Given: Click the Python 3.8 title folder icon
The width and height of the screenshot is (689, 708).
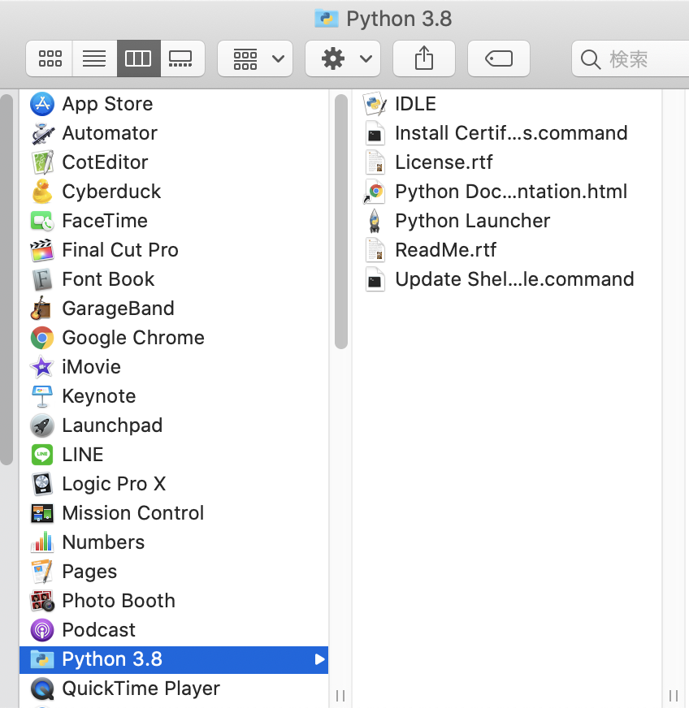Looking at the screenshot, I should tap(326, 19).
